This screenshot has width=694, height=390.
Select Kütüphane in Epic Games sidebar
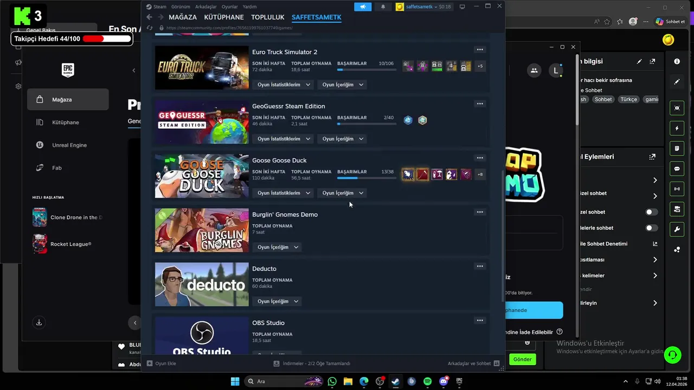click(68, 122)
